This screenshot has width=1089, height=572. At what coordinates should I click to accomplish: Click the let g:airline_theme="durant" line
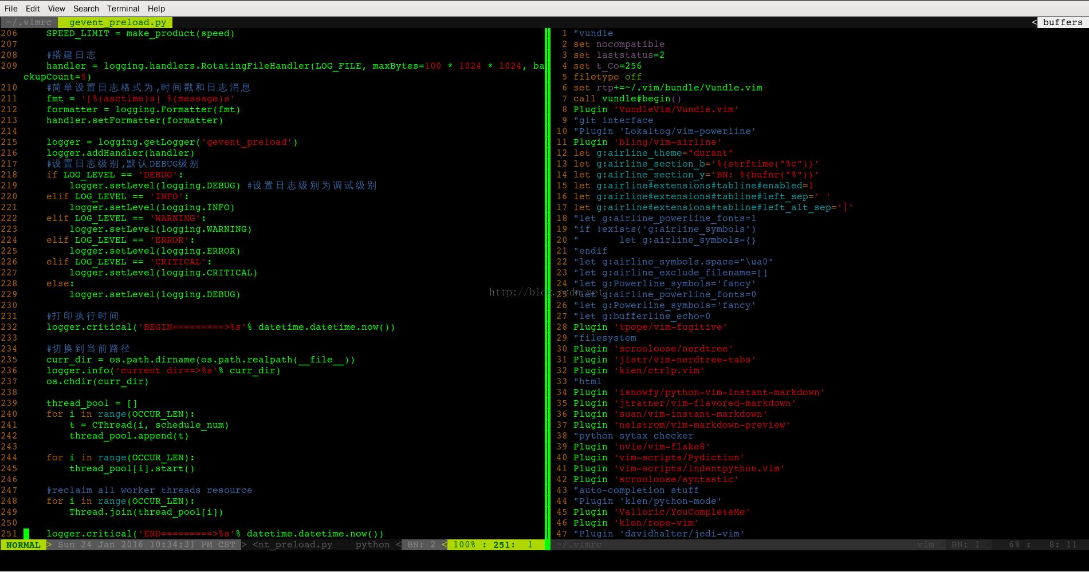click(653, 153)
